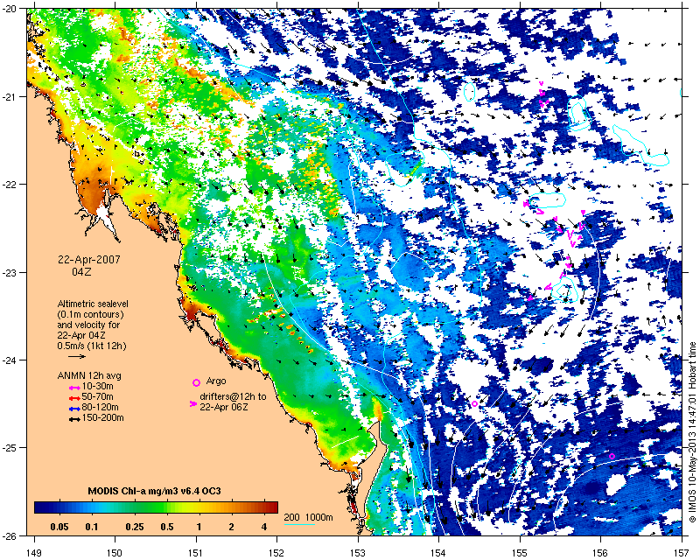
Task: Click the '(0.1m contours)' legend line
Action: click(x=91, y=314)
